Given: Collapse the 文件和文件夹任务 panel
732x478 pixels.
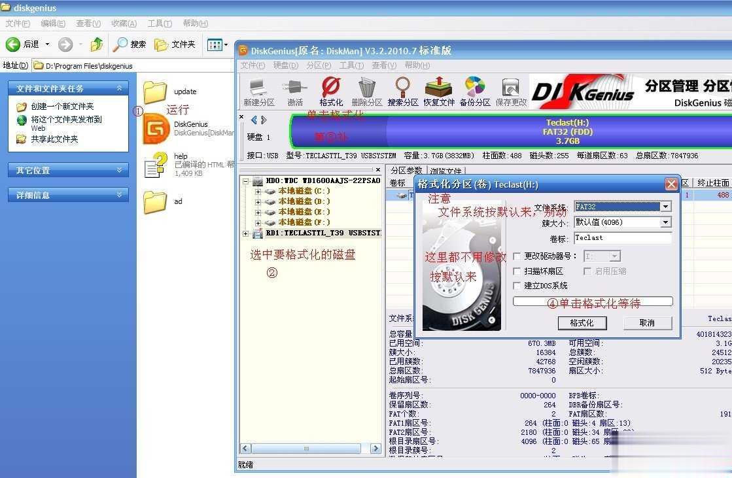Looking at the screenshot, I should pyautogui.click(x=120, y=88).
